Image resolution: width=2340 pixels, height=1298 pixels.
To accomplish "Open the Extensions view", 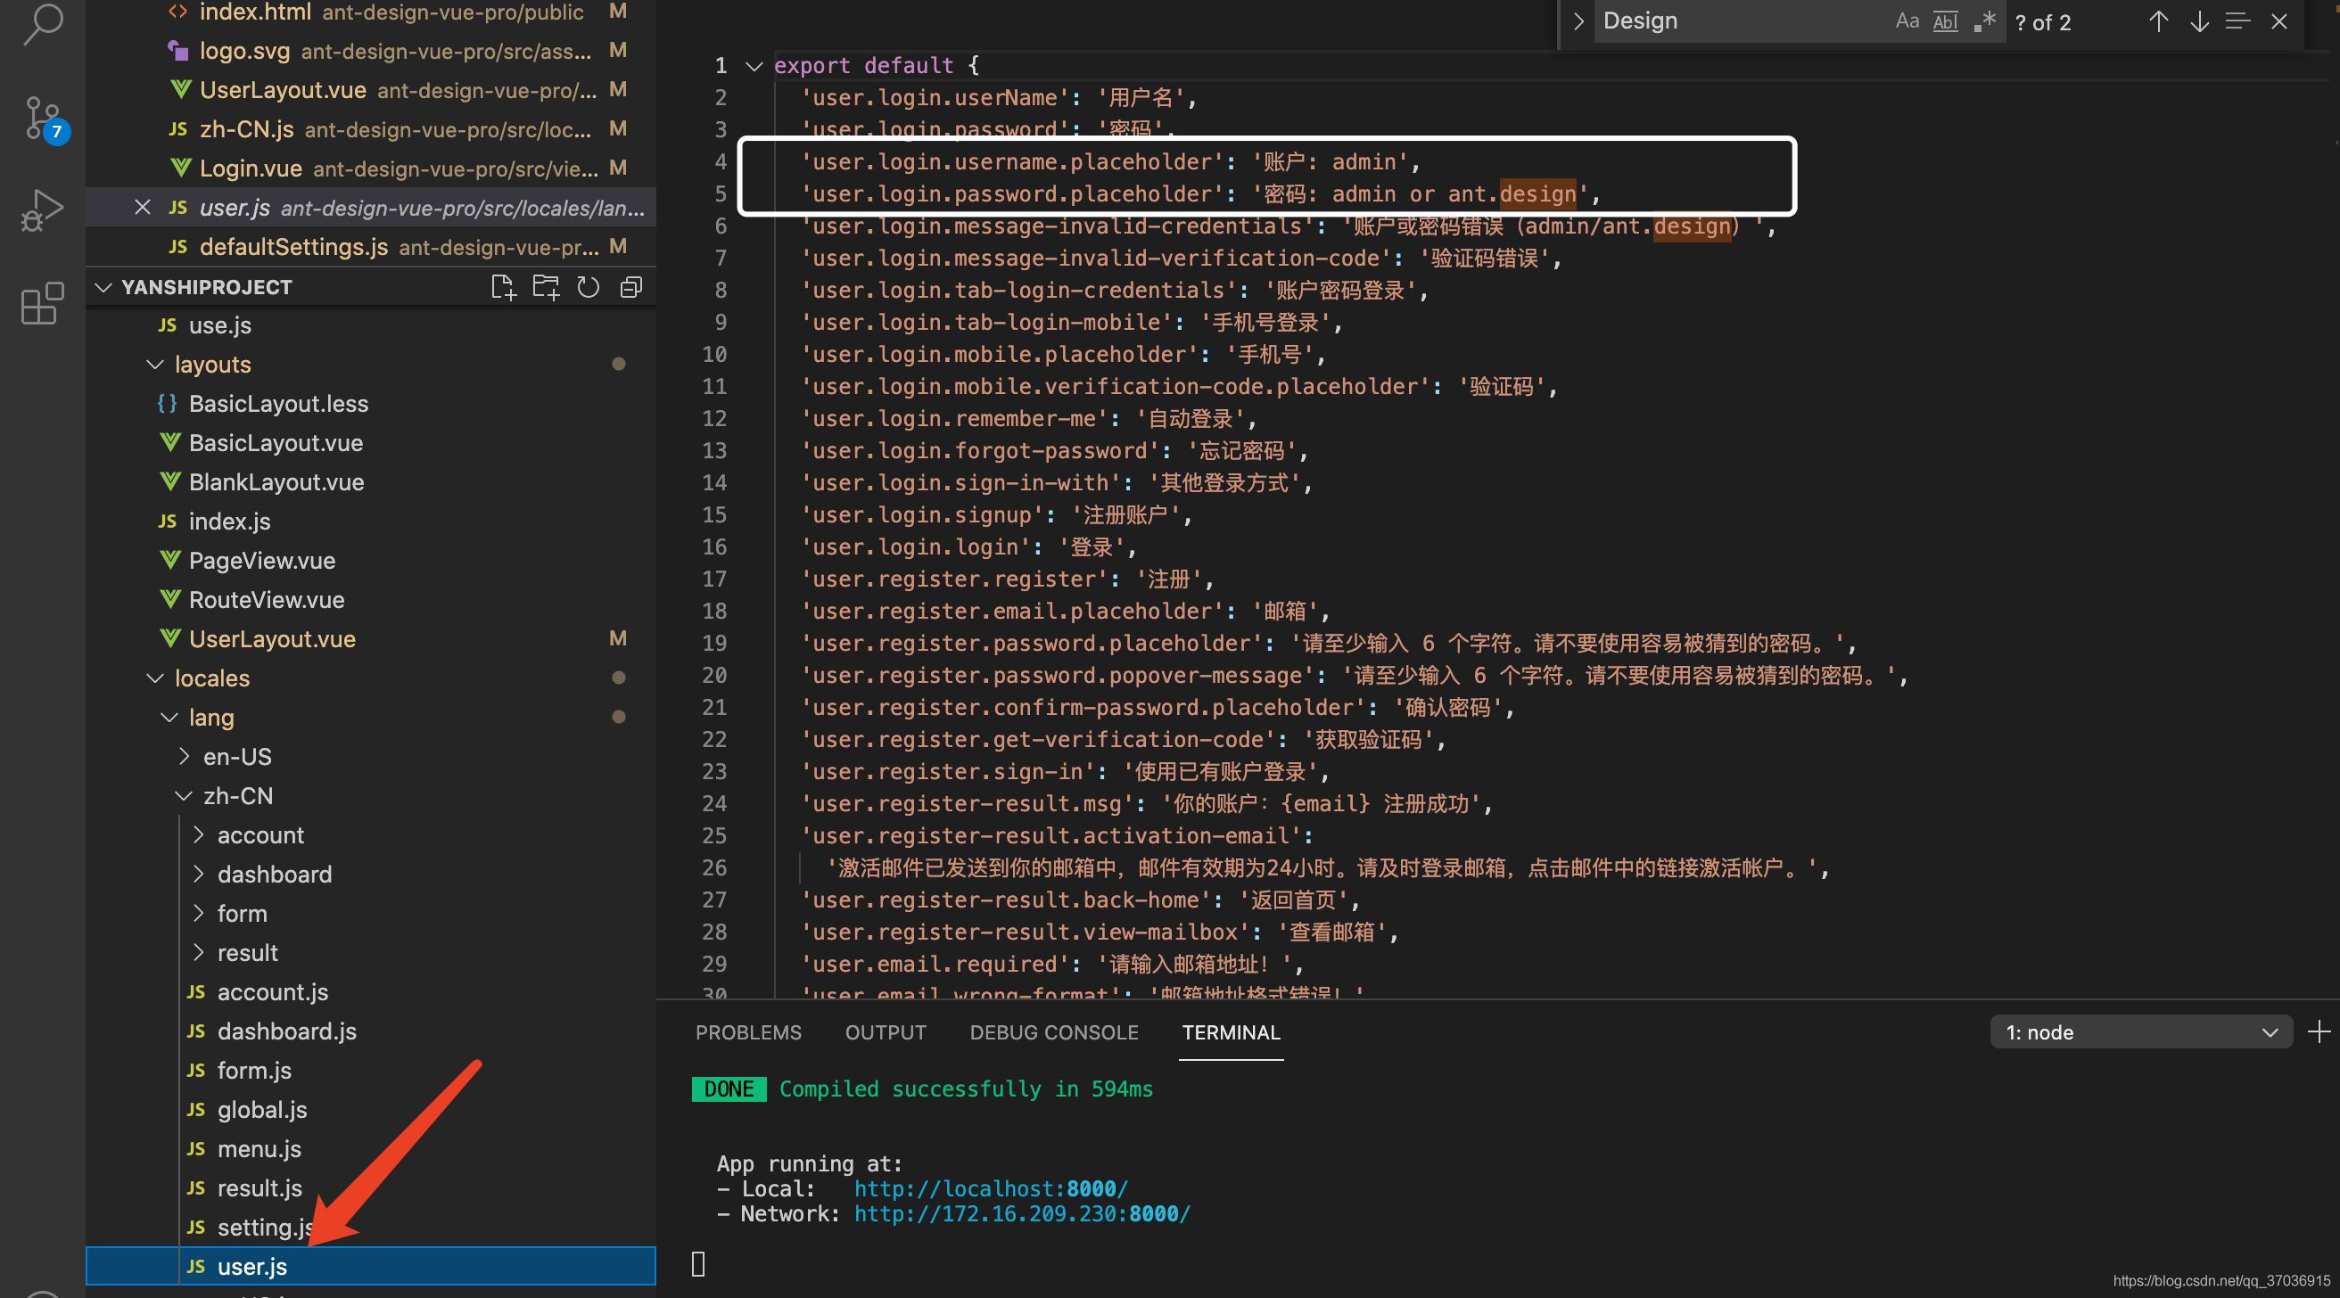I will 43,303.
